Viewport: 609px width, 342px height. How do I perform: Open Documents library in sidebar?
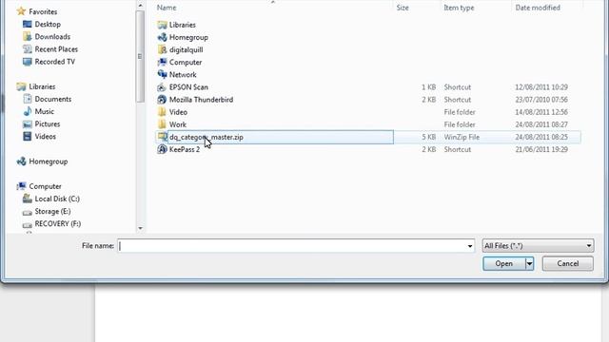pos(53,99)
